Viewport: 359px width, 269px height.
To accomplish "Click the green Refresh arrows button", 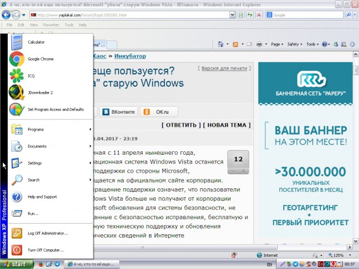I will (x=250, y=15).
